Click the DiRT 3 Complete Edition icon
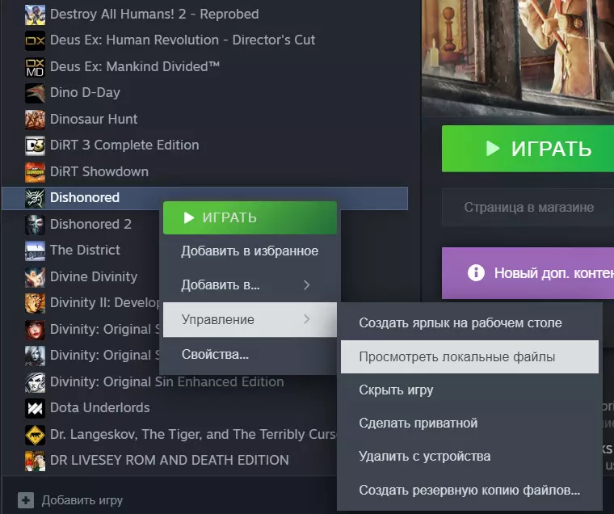 pyautogui.click(x=35, y=145)
